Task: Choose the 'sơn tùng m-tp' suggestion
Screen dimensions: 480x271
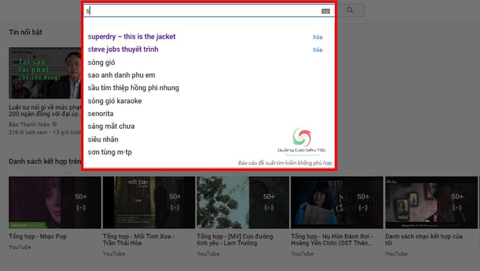Action: (x=110, y=152)
